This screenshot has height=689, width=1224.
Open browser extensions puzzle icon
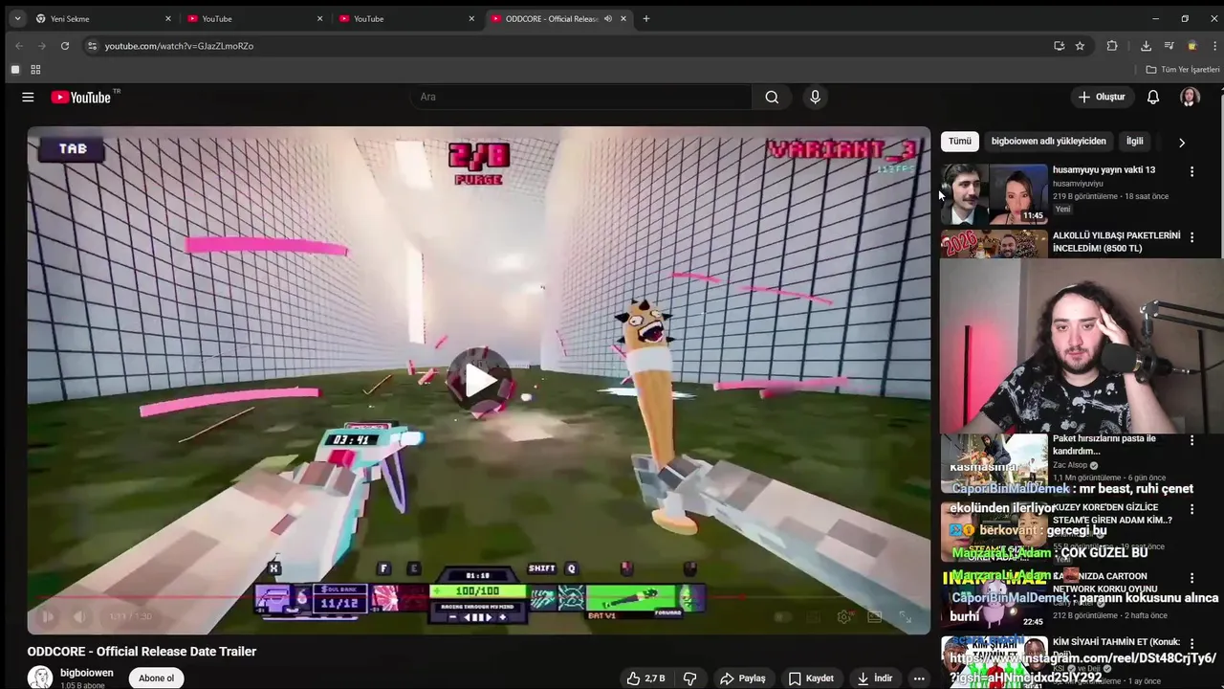point(1112,46)
